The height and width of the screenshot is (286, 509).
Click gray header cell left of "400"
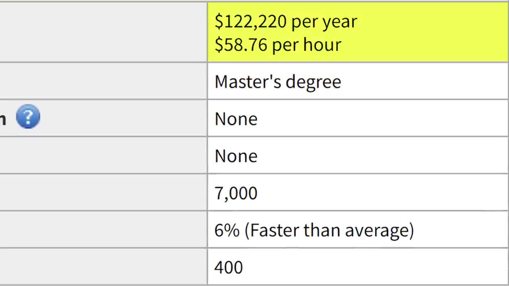pos(103,267)
